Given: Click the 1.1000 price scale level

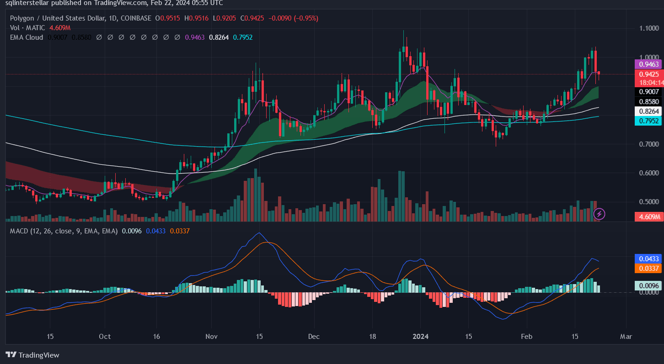Looking at the screenshot, I should (649, 28).
